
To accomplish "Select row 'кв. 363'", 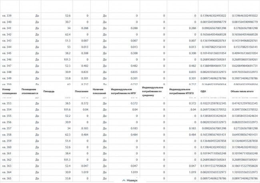I will tap(130, 166).
